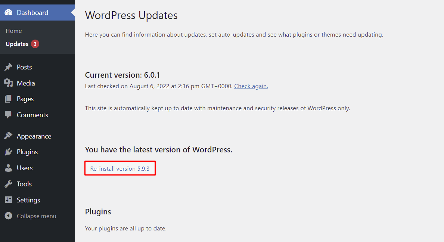Viewport: 444px width, 242px height.
Task: Select the Plugins section heading
Action: point(98,211)
